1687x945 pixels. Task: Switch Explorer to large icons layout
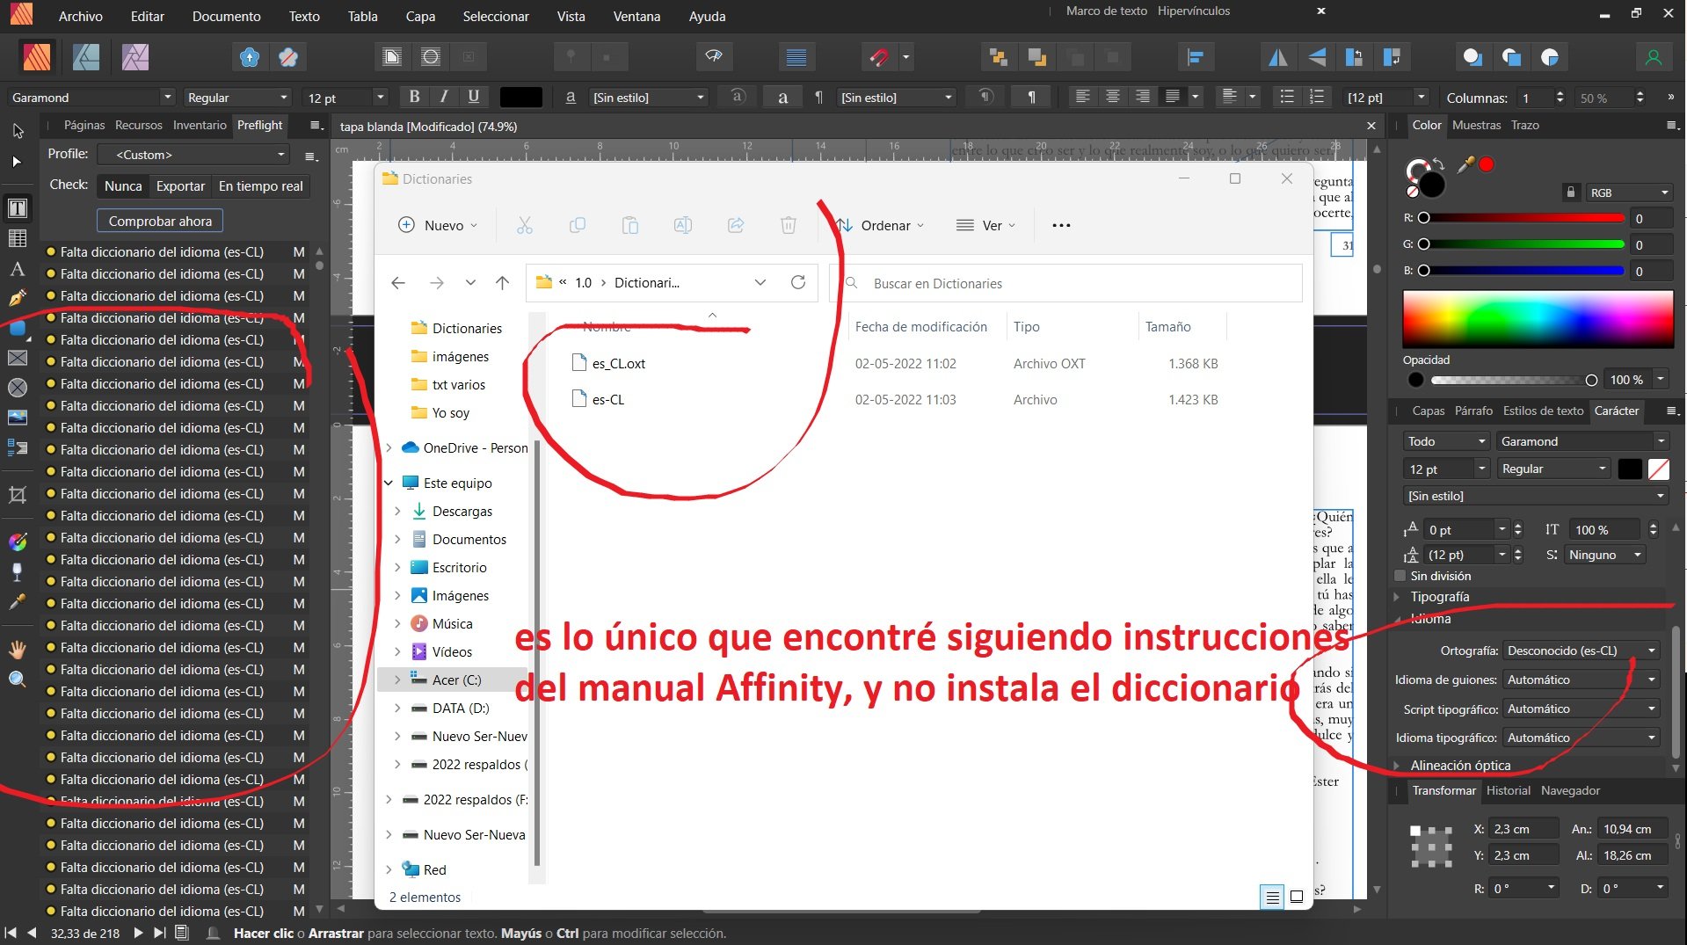(x=1297, y=897)
